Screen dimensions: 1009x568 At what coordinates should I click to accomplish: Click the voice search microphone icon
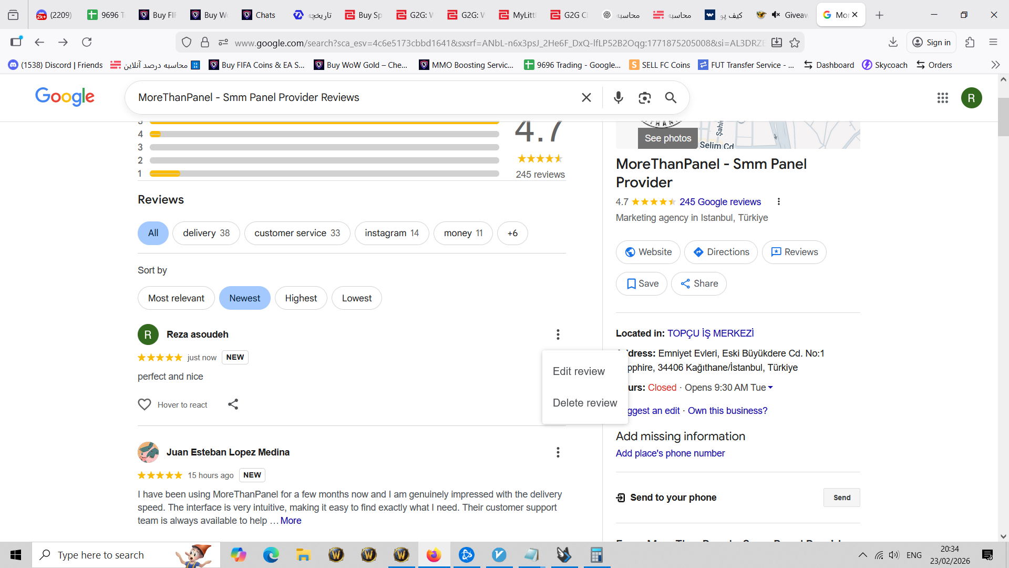tap(619, 97)
